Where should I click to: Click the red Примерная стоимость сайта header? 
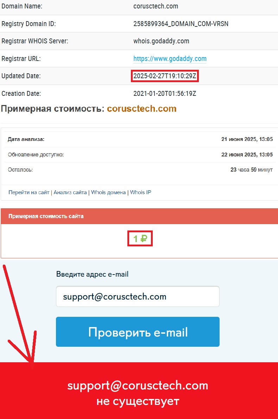pyautogui.click(x=139, y=216)
